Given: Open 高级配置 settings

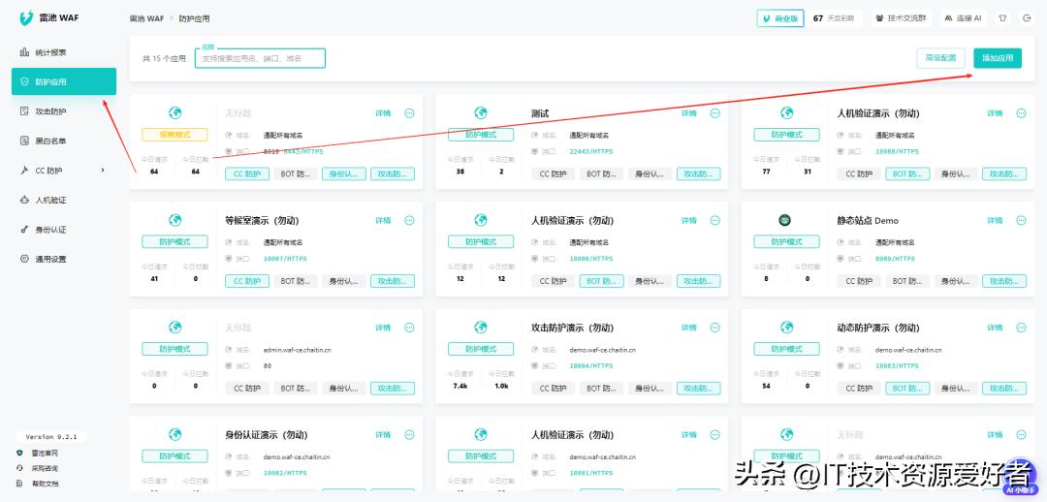Looking at the screenshot, I should [940, 58].
